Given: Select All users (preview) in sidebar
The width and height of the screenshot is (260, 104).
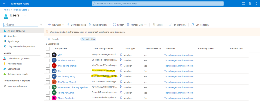Looking at the screenshot, I should (x=22, y=31).
